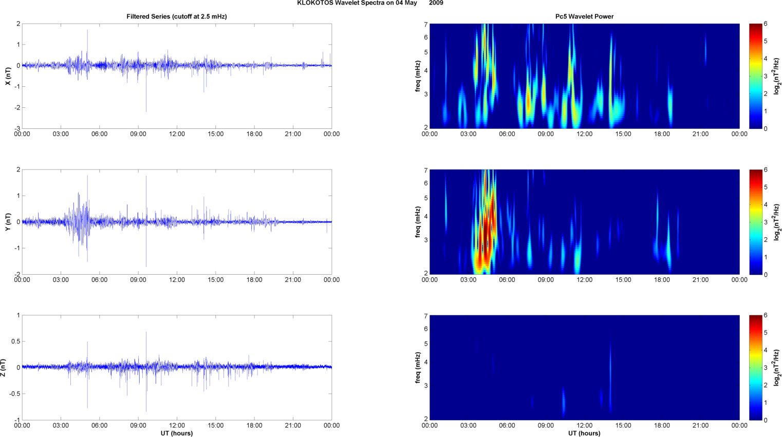This screenshot has width=782, height=437.
Task: Click the '12:00' tick under the X time series
Action: coord(177,134)
